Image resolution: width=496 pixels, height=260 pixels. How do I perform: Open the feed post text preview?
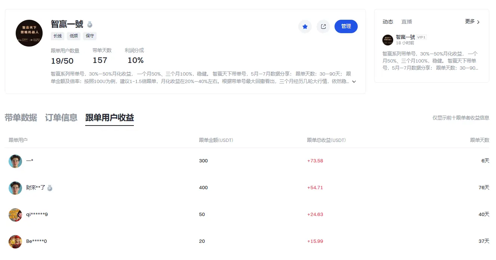pos(431,61)
